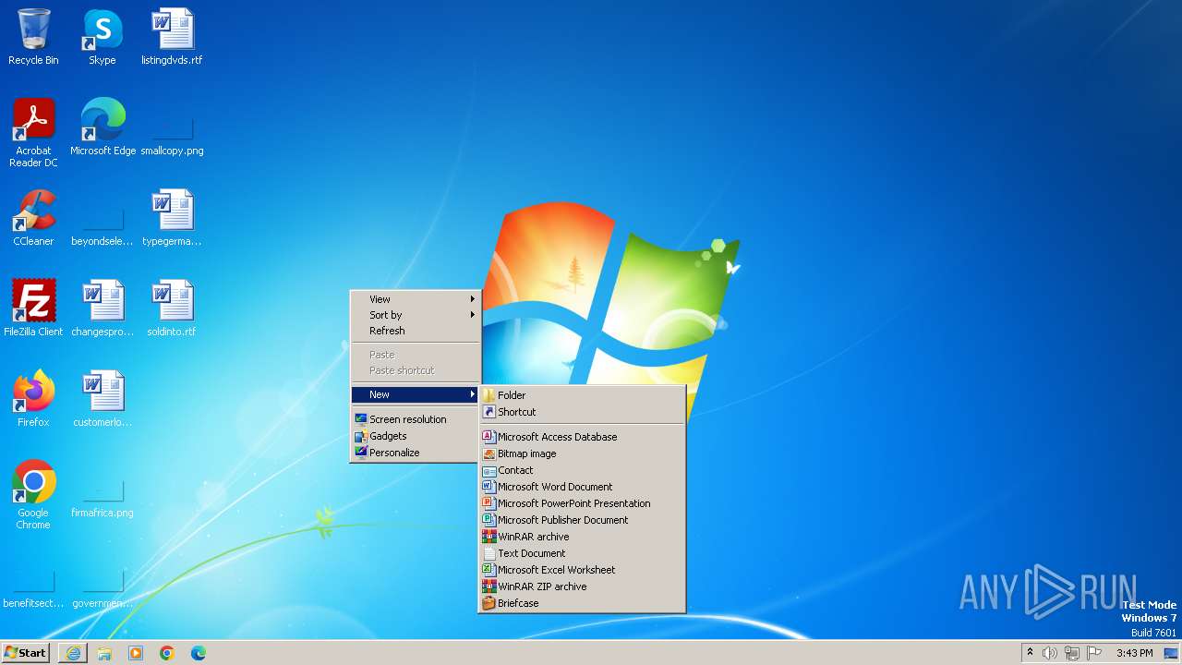Open the New submenu entry
This screenshot has height=665, width=1182.
[416, 394]
